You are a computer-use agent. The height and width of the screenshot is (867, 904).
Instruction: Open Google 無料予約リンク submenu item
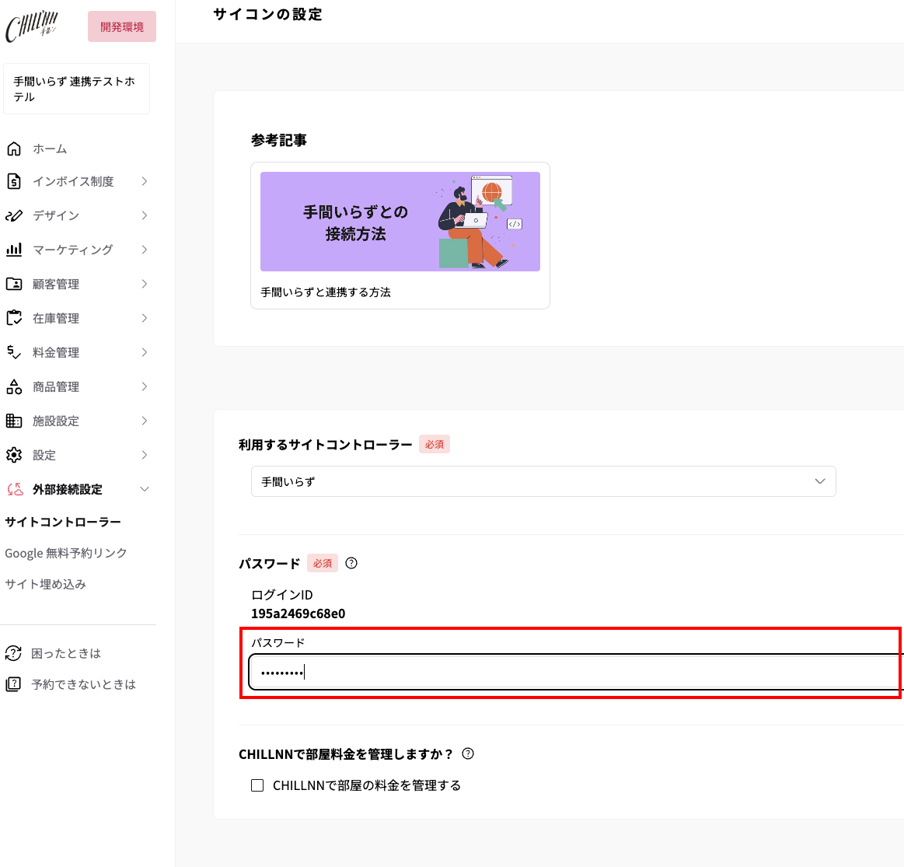point(66,553)
